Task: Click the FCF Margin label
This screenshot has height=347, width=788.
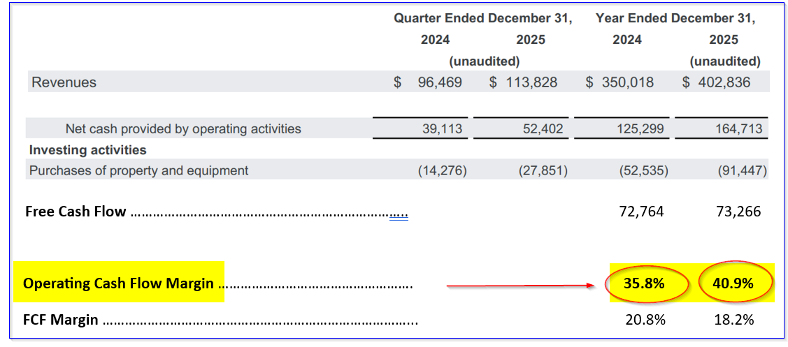Action: point(61,321)
